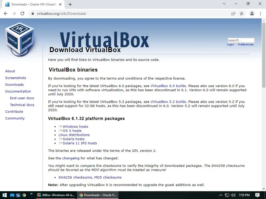Open the Linux distributions link
266x199 pixels.
74,135
